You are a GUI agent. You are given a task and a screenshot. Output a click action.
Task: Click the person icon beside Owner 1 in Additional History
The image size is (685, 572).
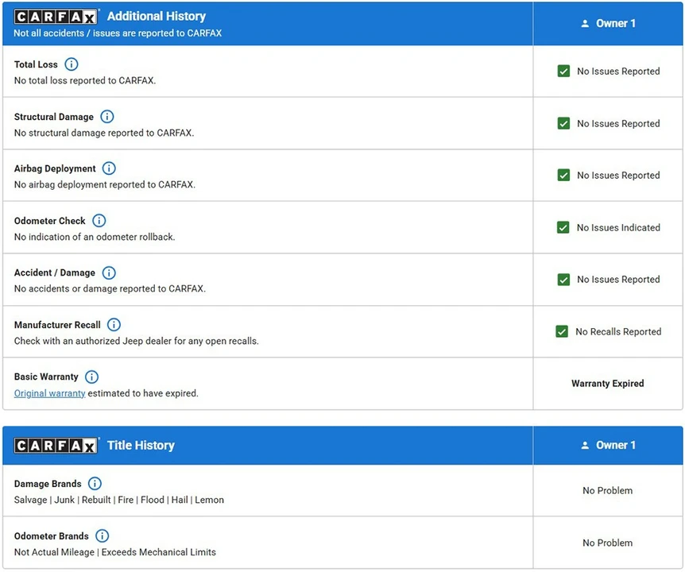[585, 24]
